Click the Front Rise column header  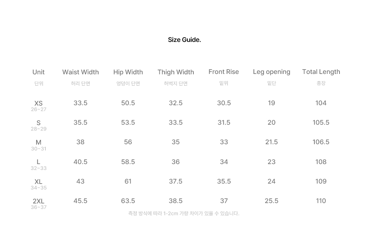(224, 72)
